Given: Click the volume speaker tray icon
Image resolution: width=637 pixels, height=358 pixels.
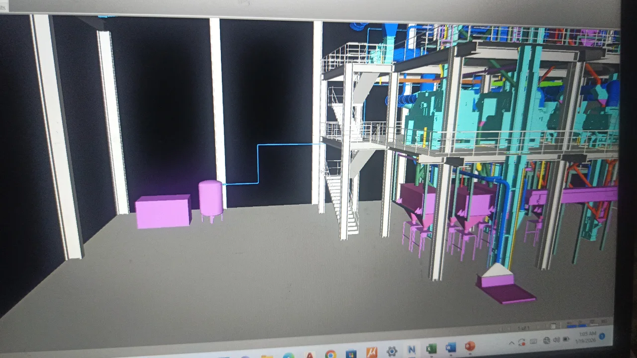Looking at the screenshot, I should tap(556, 340).
